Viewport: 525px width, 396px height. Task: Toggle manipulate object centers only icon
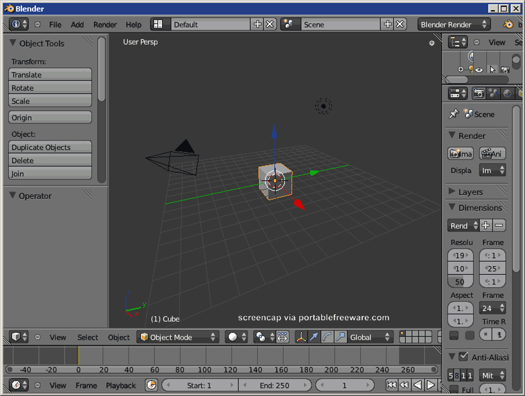pos(282,337)
